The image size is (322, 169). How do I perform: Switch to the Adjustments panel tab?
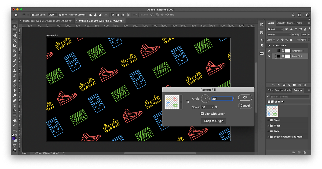281,23
